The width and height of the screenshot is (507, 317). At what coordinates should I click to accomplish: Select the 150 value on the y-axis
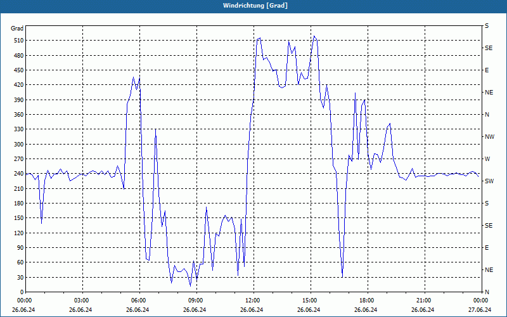[x=19, y=218]
